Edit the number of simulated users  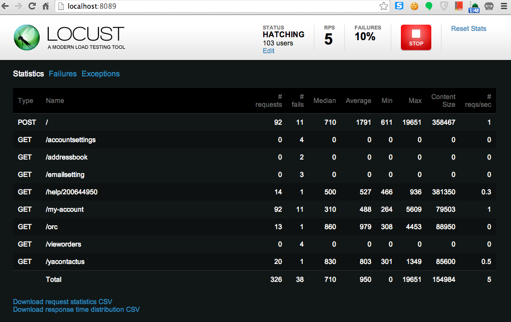(x=268, y=51)
